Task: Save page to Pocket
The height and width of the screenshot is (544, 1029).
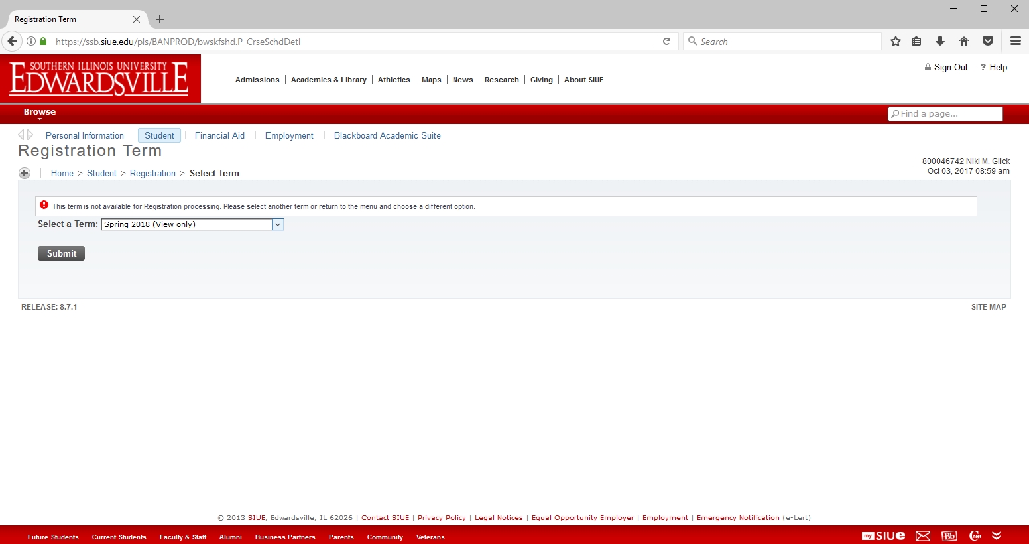Action: (x=988, y=42)
